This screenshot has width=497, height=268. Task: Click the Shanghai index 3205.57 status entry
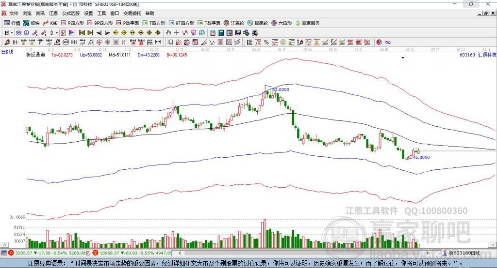tap(50, 253)
